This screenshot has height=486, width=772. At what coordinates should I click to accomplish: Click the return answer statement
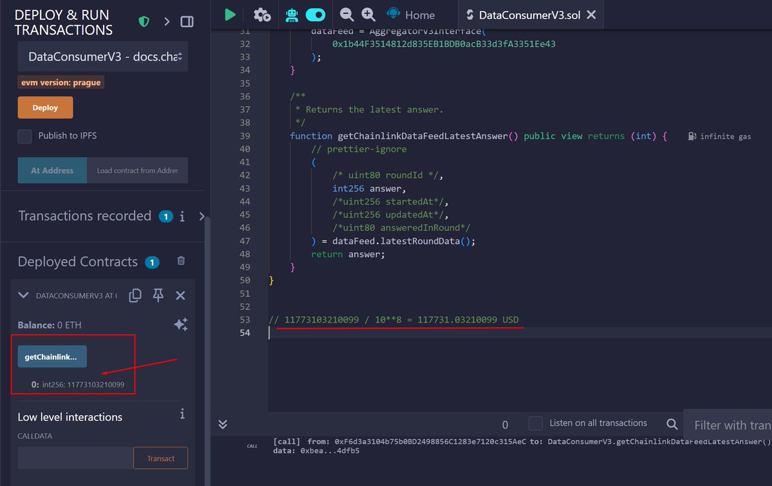348,254
